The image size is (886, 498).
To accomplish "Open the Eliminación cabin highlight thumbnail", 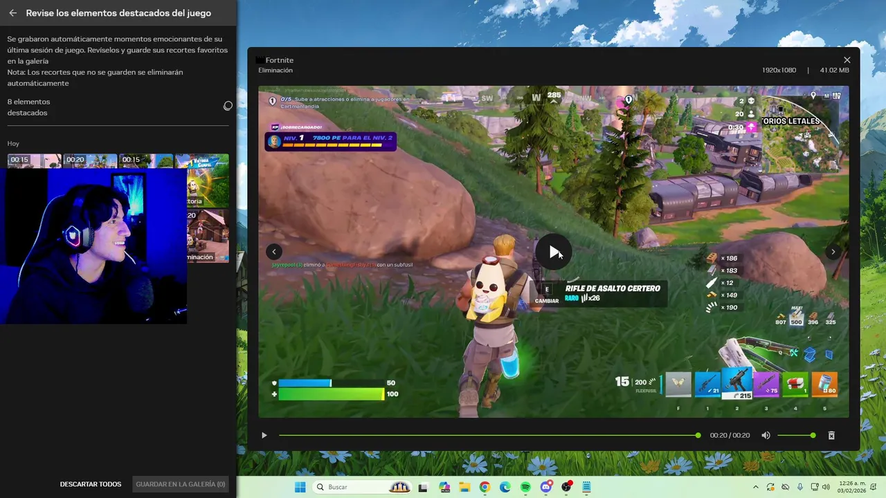I will point(208,236).
